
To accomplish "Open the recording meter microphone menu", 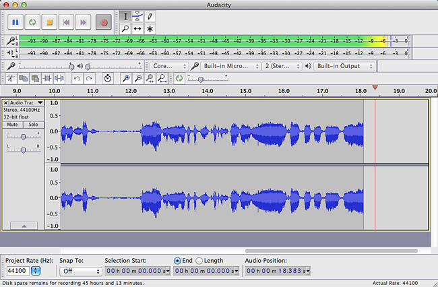I will [11, 41].
